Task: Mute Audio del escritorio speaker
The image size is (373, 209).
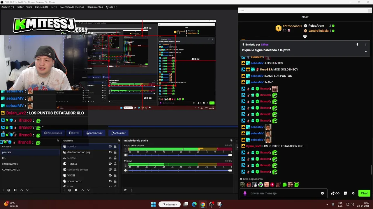Action: pyautogui.click(x=126, y=155)
